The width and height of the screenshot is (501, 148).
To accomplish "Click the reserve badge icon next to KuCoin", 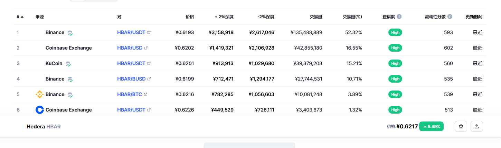I will pos(68,64).
